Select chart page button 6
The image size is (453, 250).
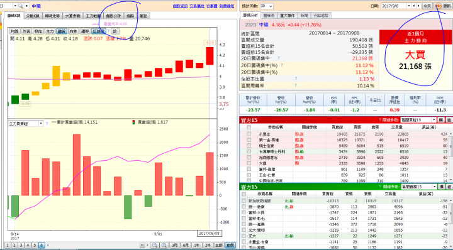(42, 245)
